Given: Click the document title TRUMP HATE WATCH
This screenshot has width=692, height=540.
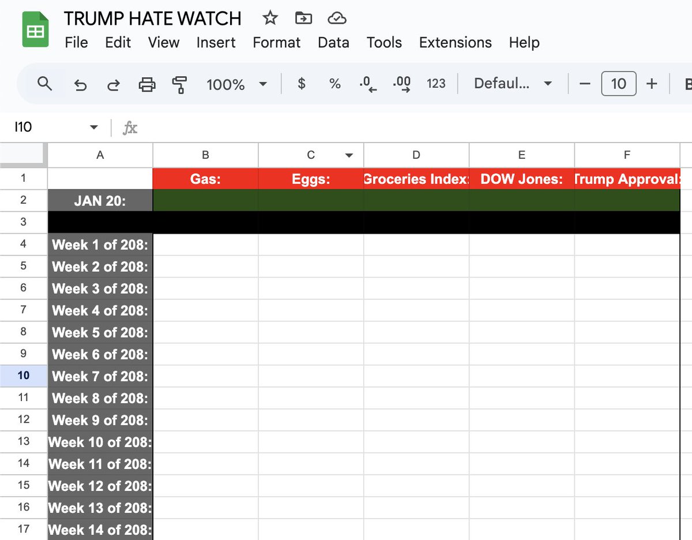Looking at the screenshot, I should tap(153, 18).
